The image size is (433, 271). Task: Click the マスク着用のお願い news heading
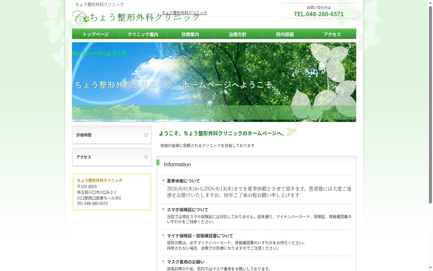coord(185,262)
